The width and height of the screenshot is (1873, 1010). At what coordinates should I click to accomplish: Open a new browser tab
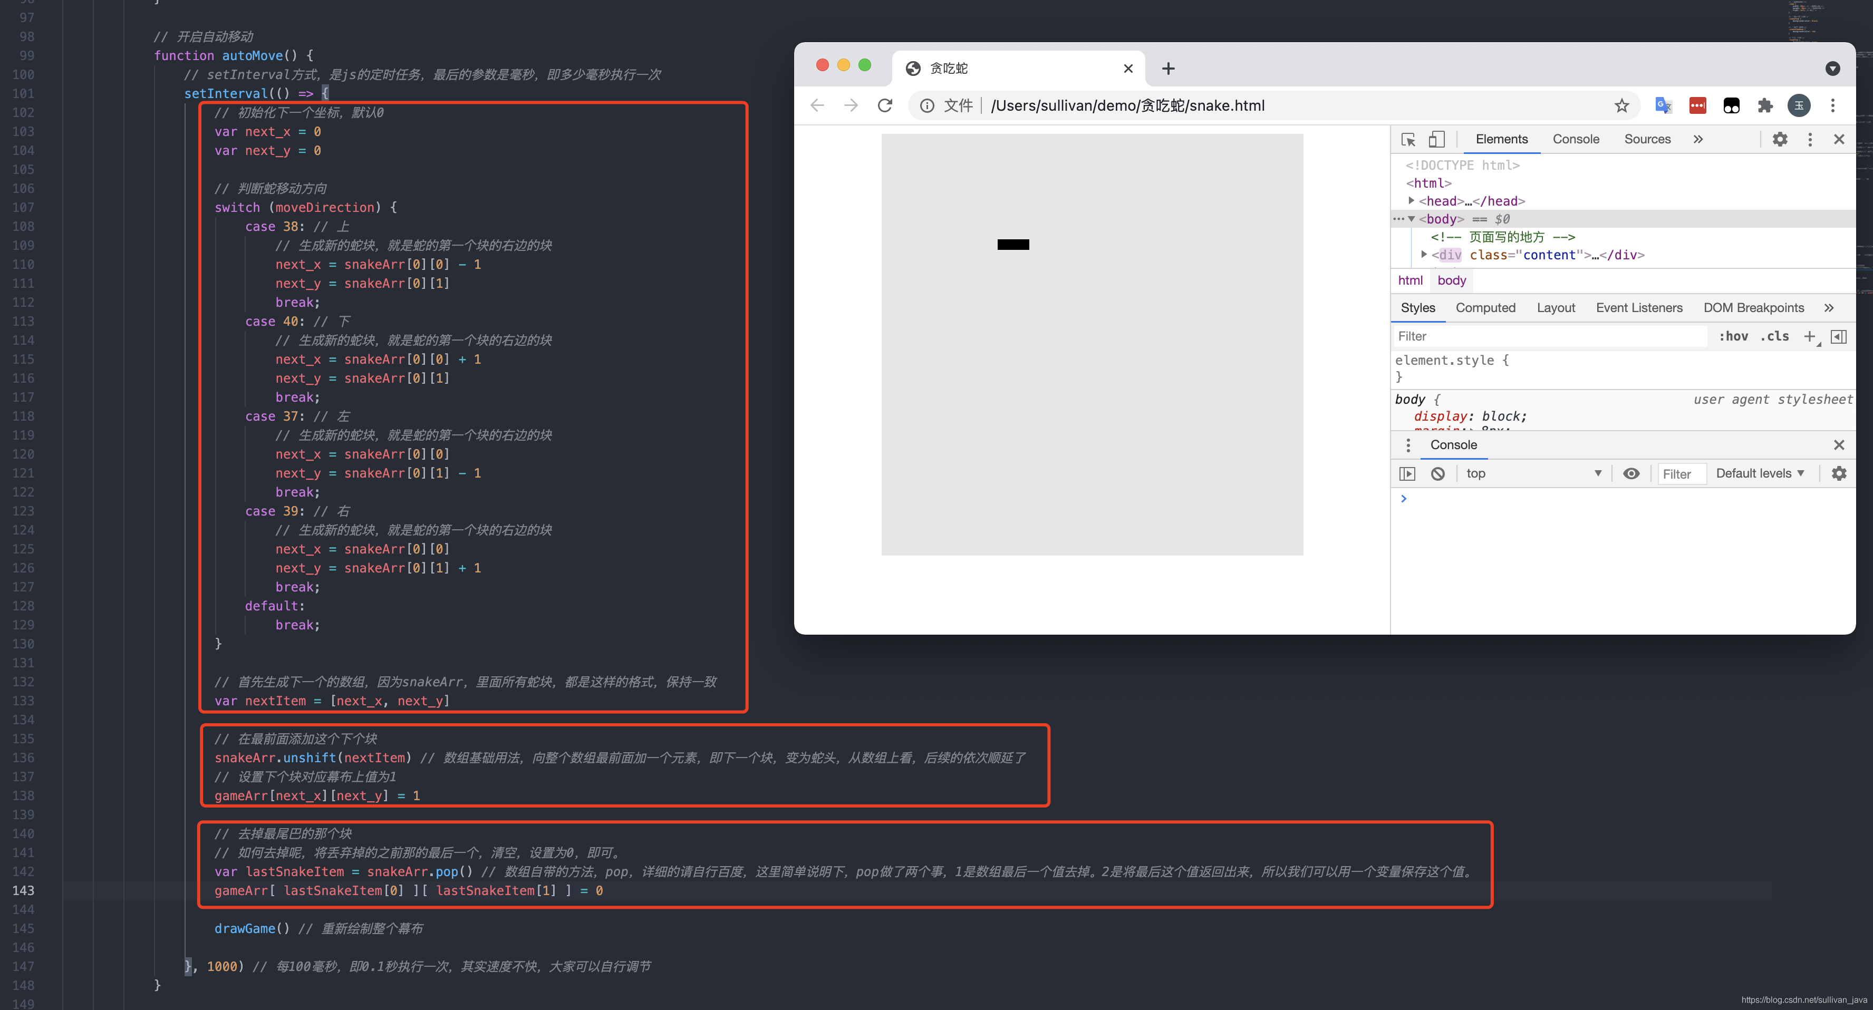(x=1167, y=69)
